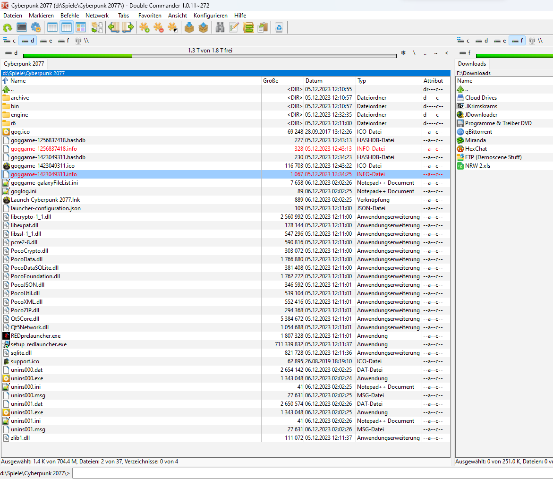The width and height of the screenshot is (553, 479).
Task: Switch to full columns view icon
Action: pyautogui.click(x=66, y=27)
